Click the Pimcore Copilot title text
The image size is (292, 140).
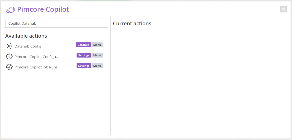[43, 9]
